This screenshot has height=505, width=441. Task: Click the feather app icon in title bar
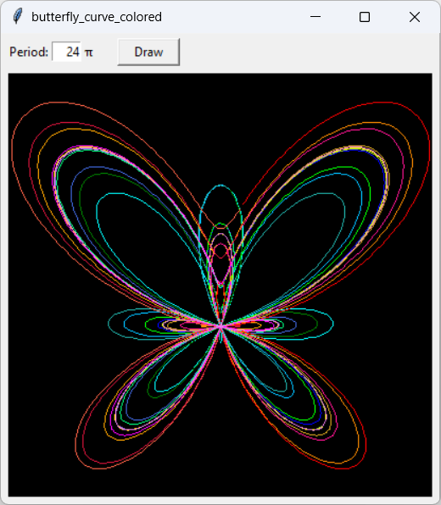click(x=18, y=16)
